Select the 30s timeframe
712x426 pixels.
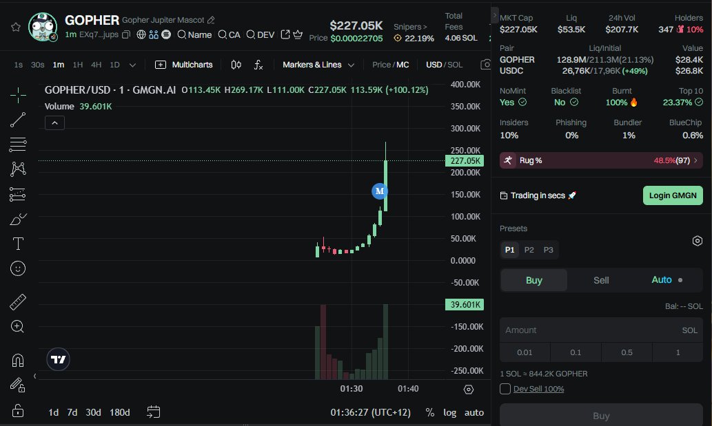coord(37,65)
